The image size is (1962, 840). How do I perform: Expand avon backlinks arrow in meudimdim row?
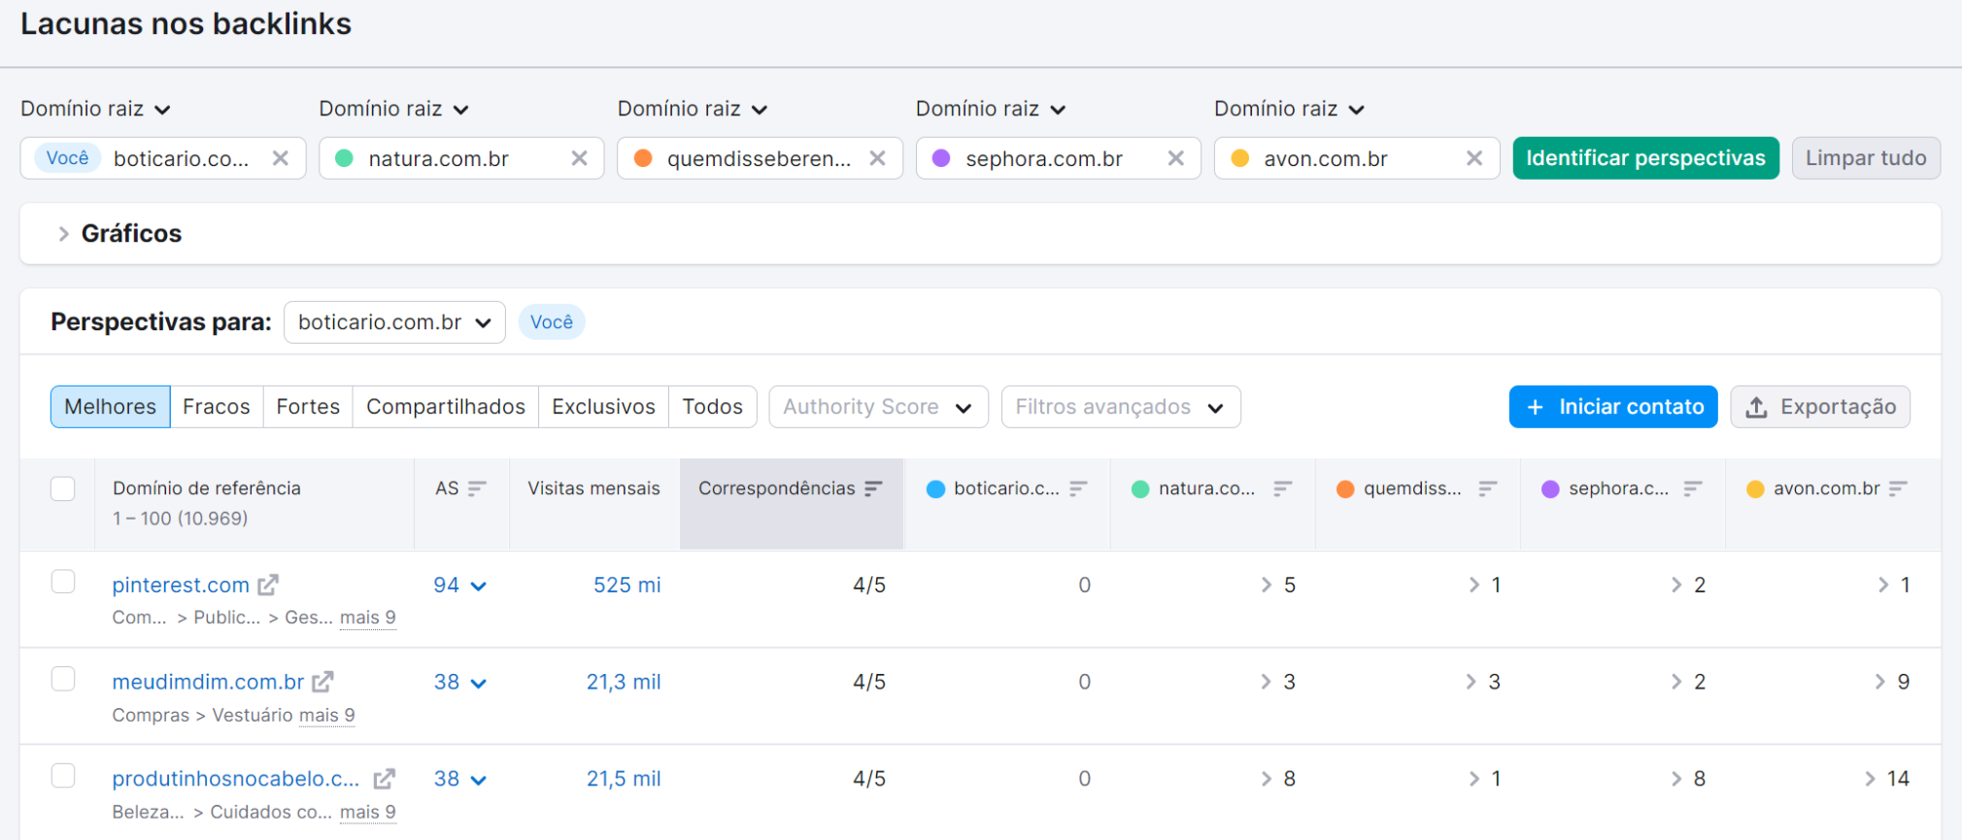pyautogui.click(x=1880, y=682)
